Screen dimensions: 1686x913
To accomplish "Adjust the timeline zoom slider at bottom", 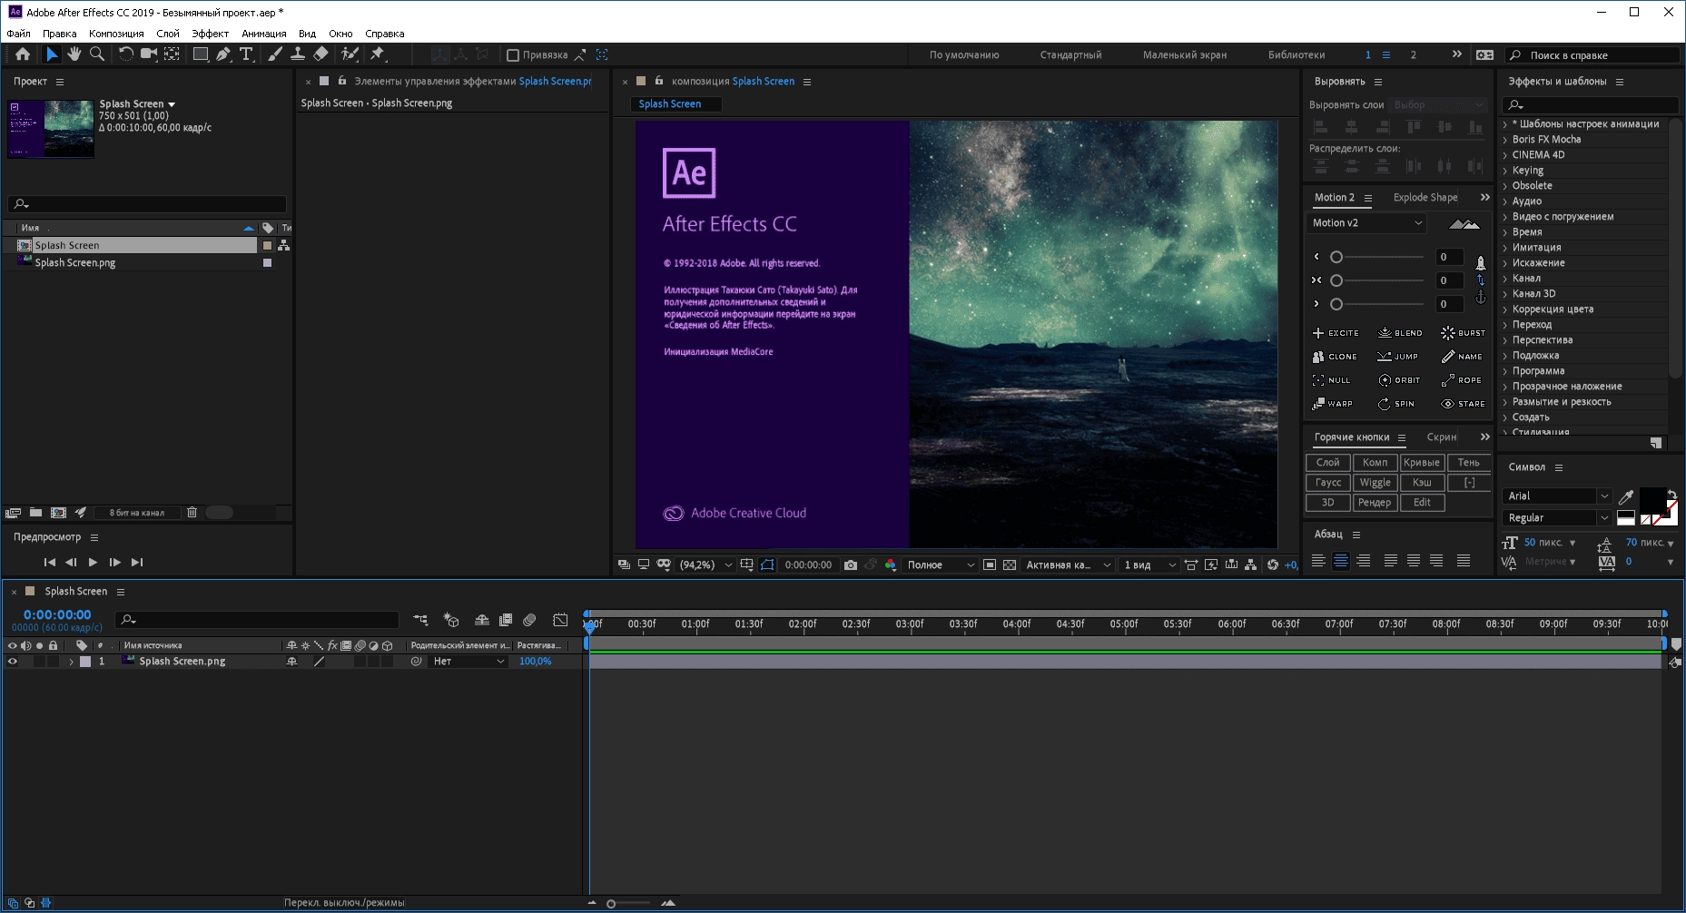I will [x=611, y=904].
